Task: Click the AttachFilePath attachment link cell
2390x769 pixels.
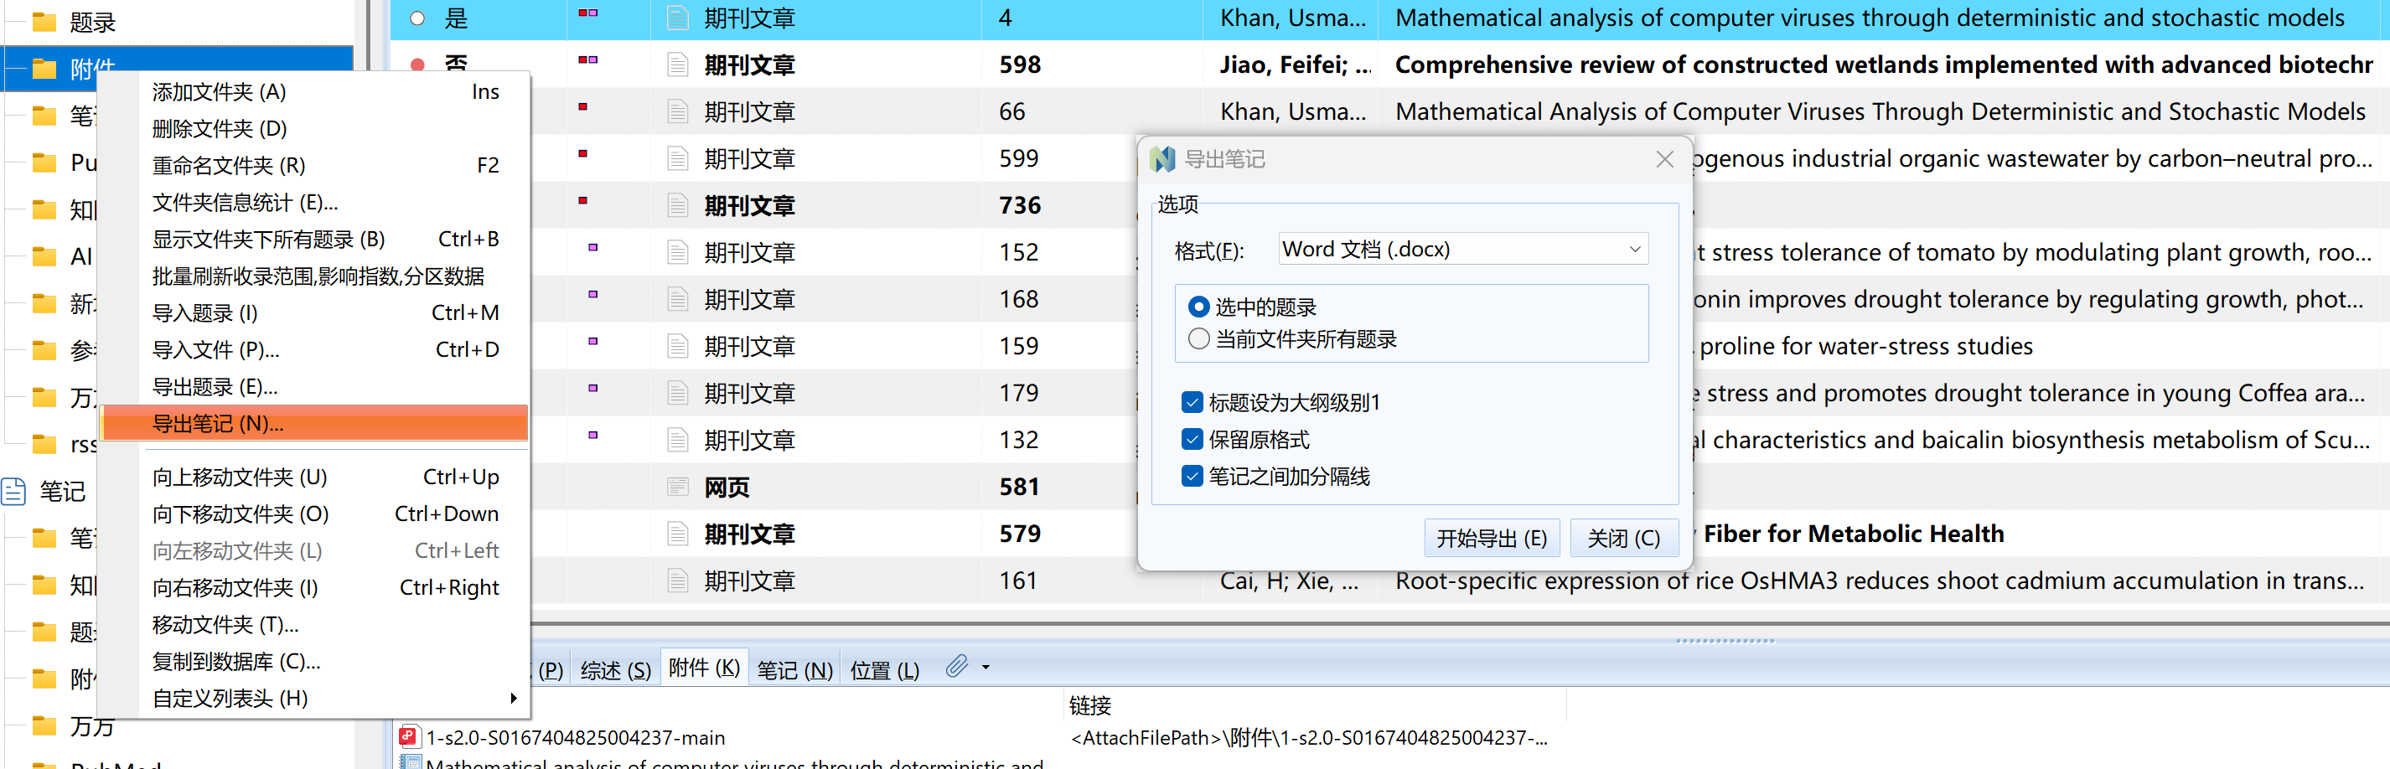Action: coord(1308,737)
